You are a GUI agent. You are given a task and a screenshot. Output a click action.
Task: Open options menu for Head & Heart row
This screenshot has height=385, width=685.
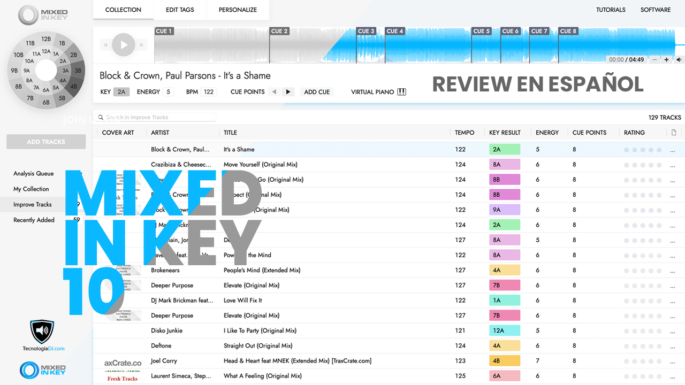(673, 362)
